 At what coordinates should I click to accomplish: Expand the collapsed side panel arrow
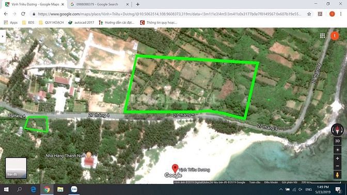pyautogui.click(x=3, y=36)
